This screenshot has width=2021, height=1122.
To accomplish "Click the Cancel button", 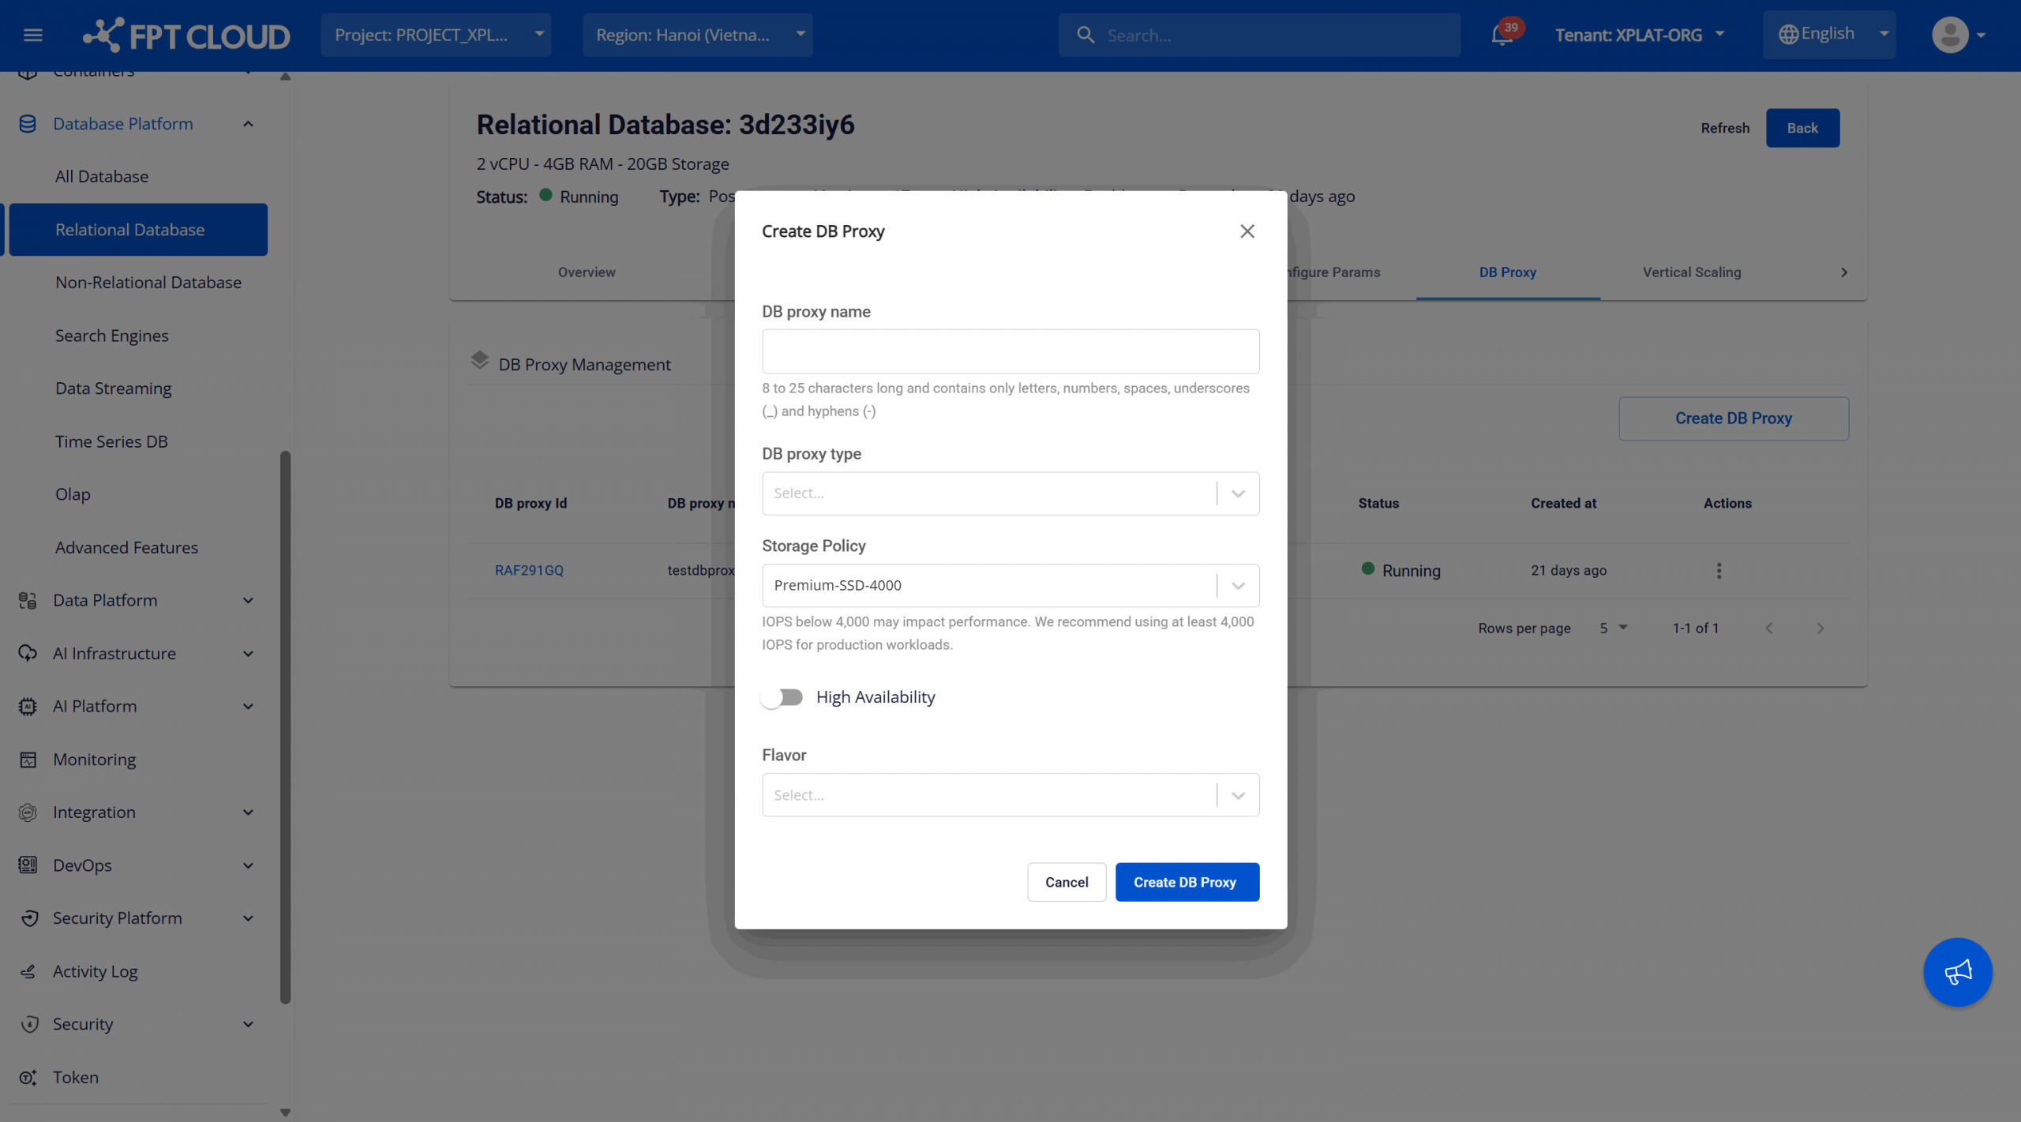I will coord(1066,882).
